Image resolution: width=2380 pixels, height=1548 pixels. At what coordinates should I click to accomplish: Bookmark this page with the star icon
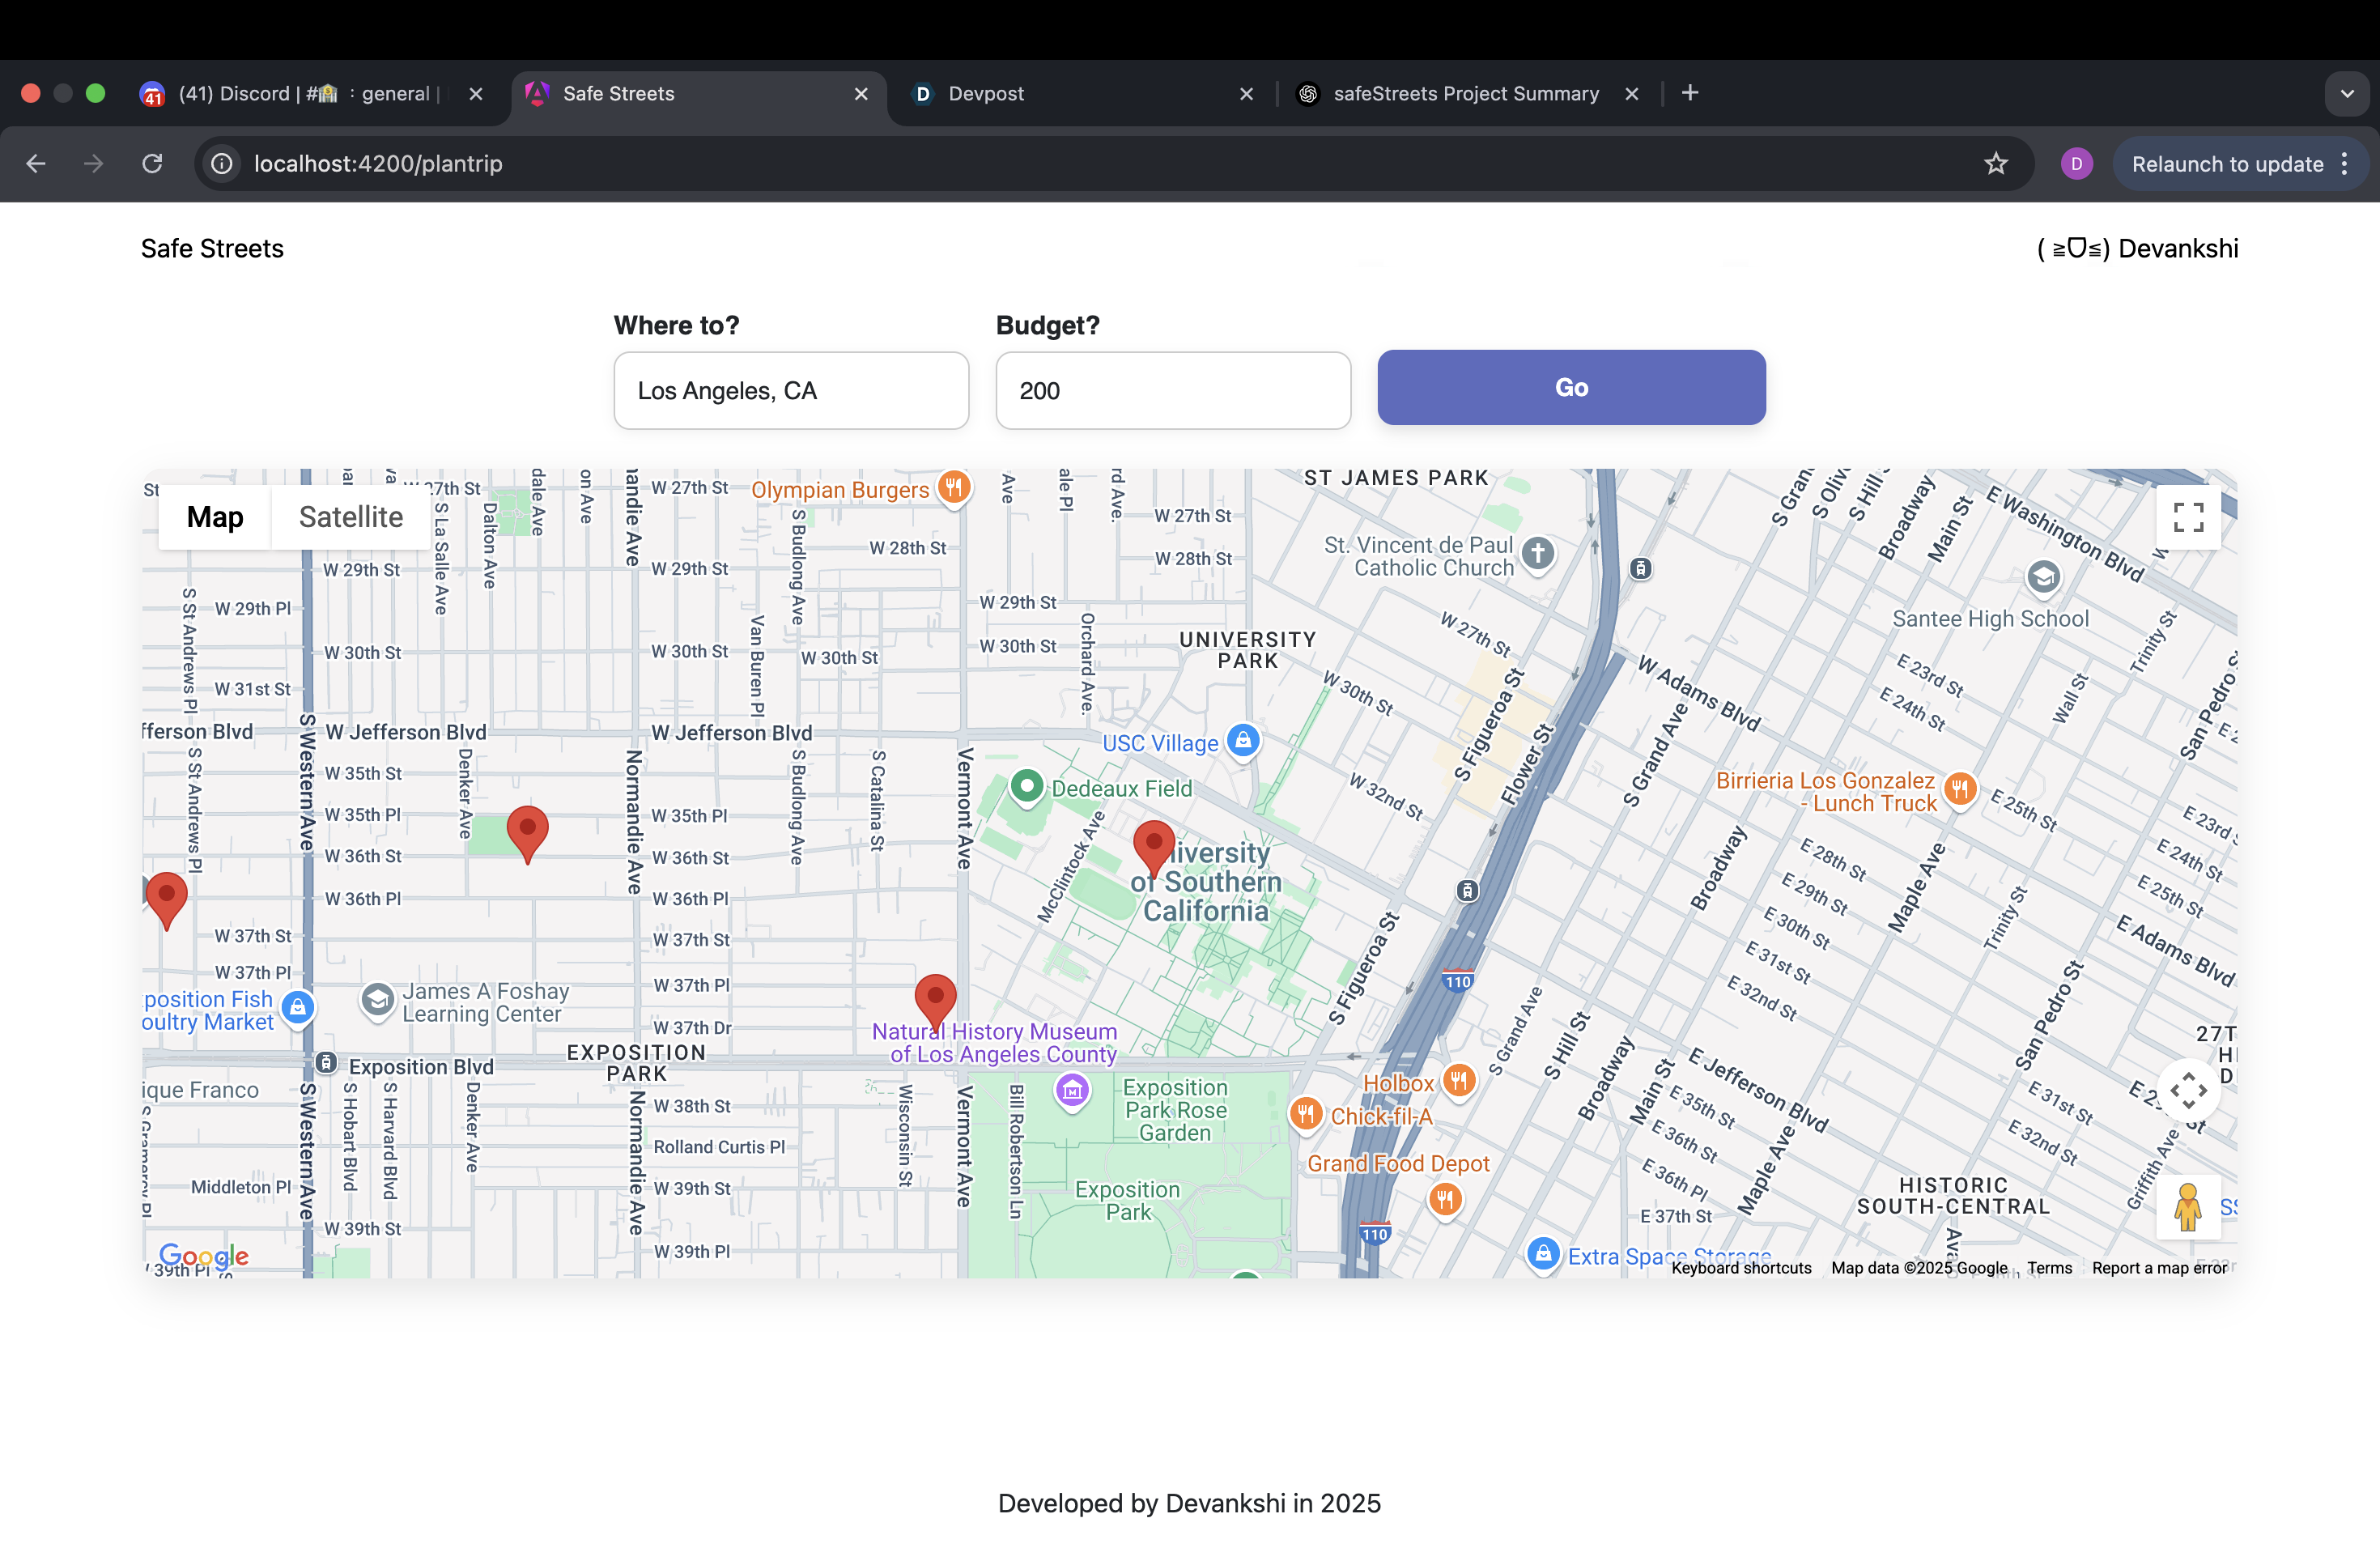coord(1995,164)
